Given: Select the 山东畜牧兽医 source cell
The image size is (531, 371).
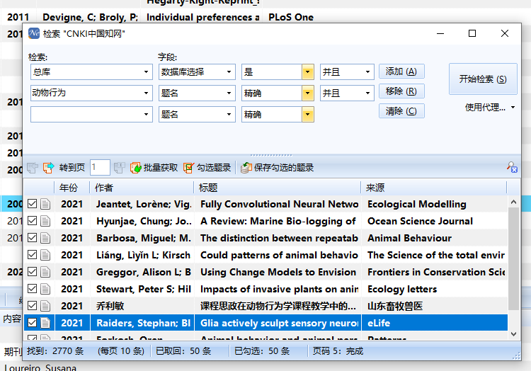Looking at the screenshot, I should point(434,306).
